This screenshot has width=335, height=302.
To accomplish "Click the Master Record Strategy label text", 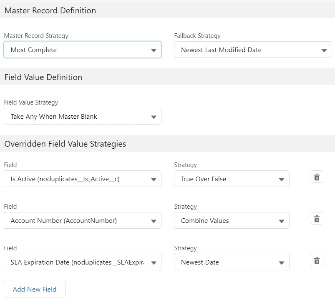I will click(x=36, y=36).
